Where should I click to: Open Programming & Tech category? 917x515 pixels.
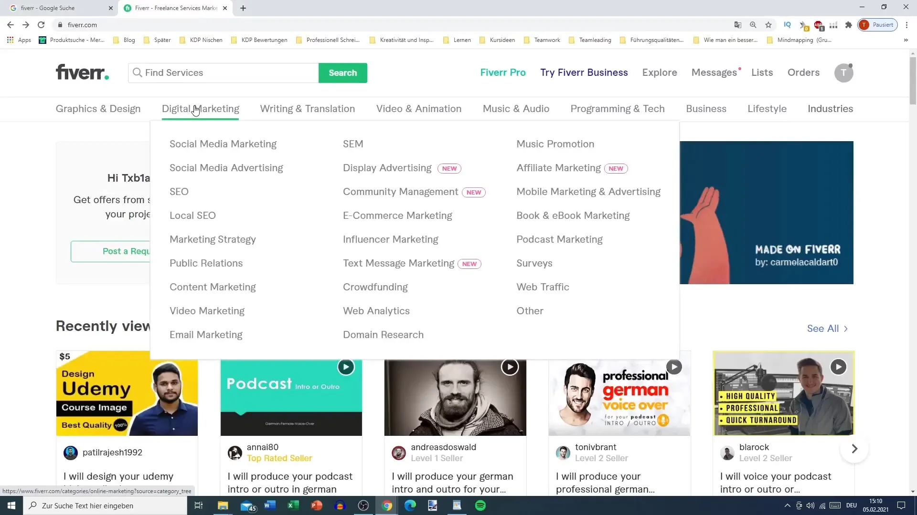[617, 109]
